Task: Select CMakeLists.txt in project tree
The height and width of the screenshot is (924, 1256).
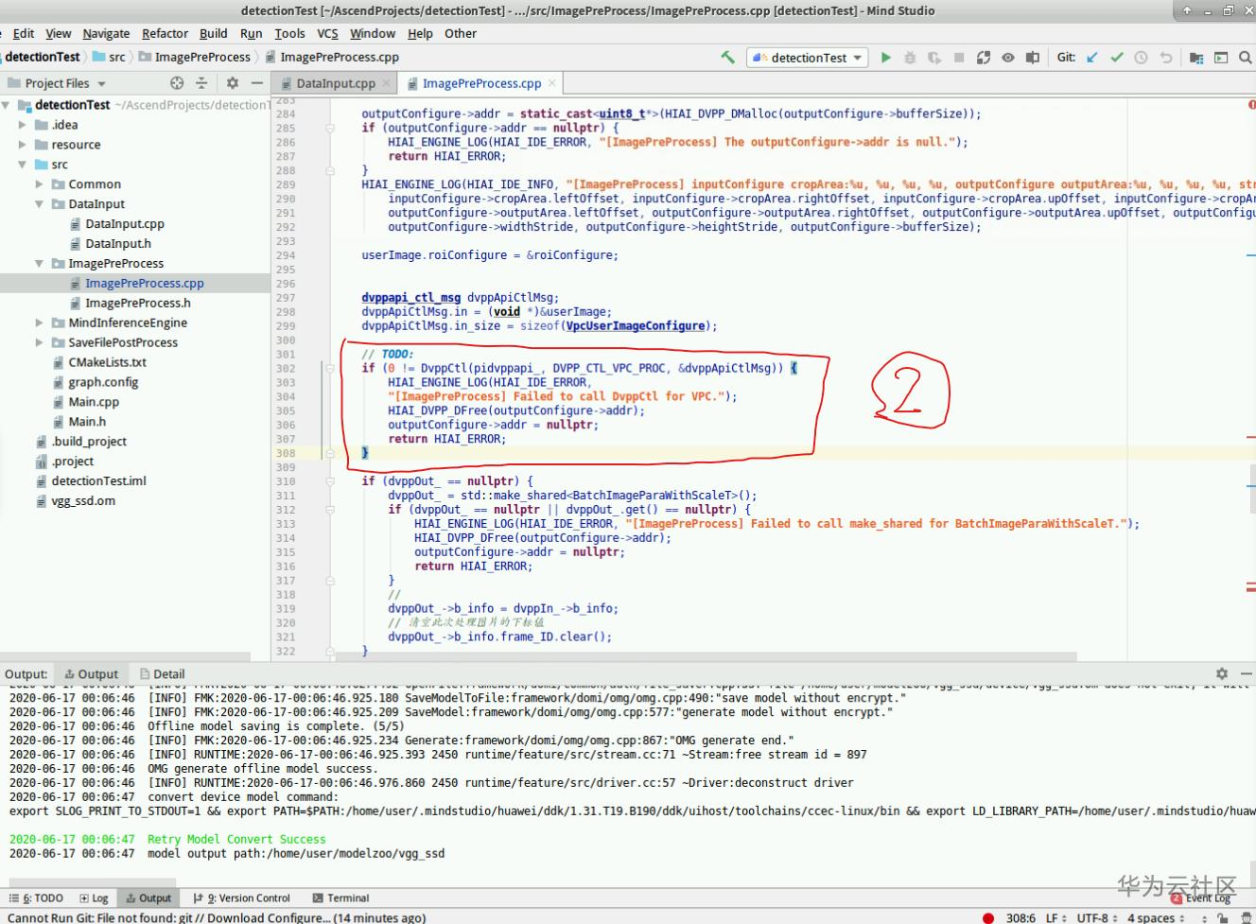Action: [x=107, y=362]
